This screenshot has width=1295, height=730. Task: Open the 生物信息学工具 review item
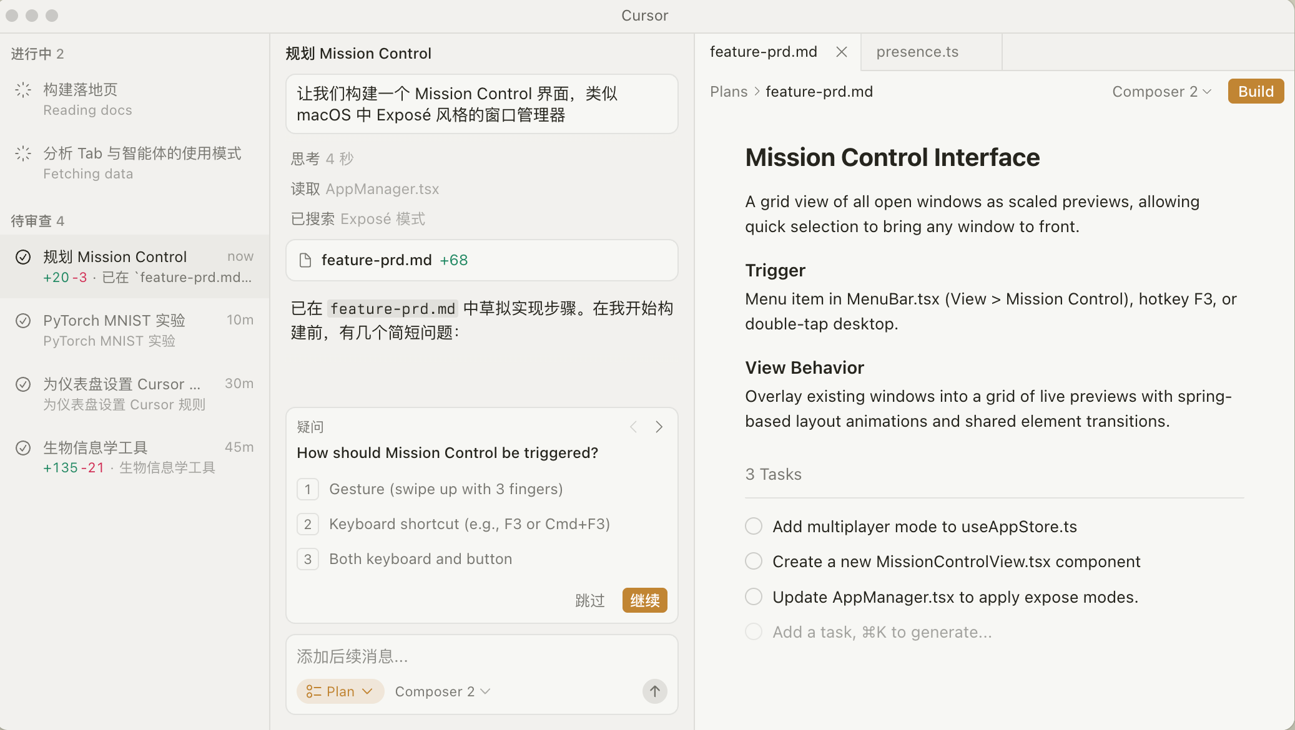pyautogui.click(x=135, y=457)
